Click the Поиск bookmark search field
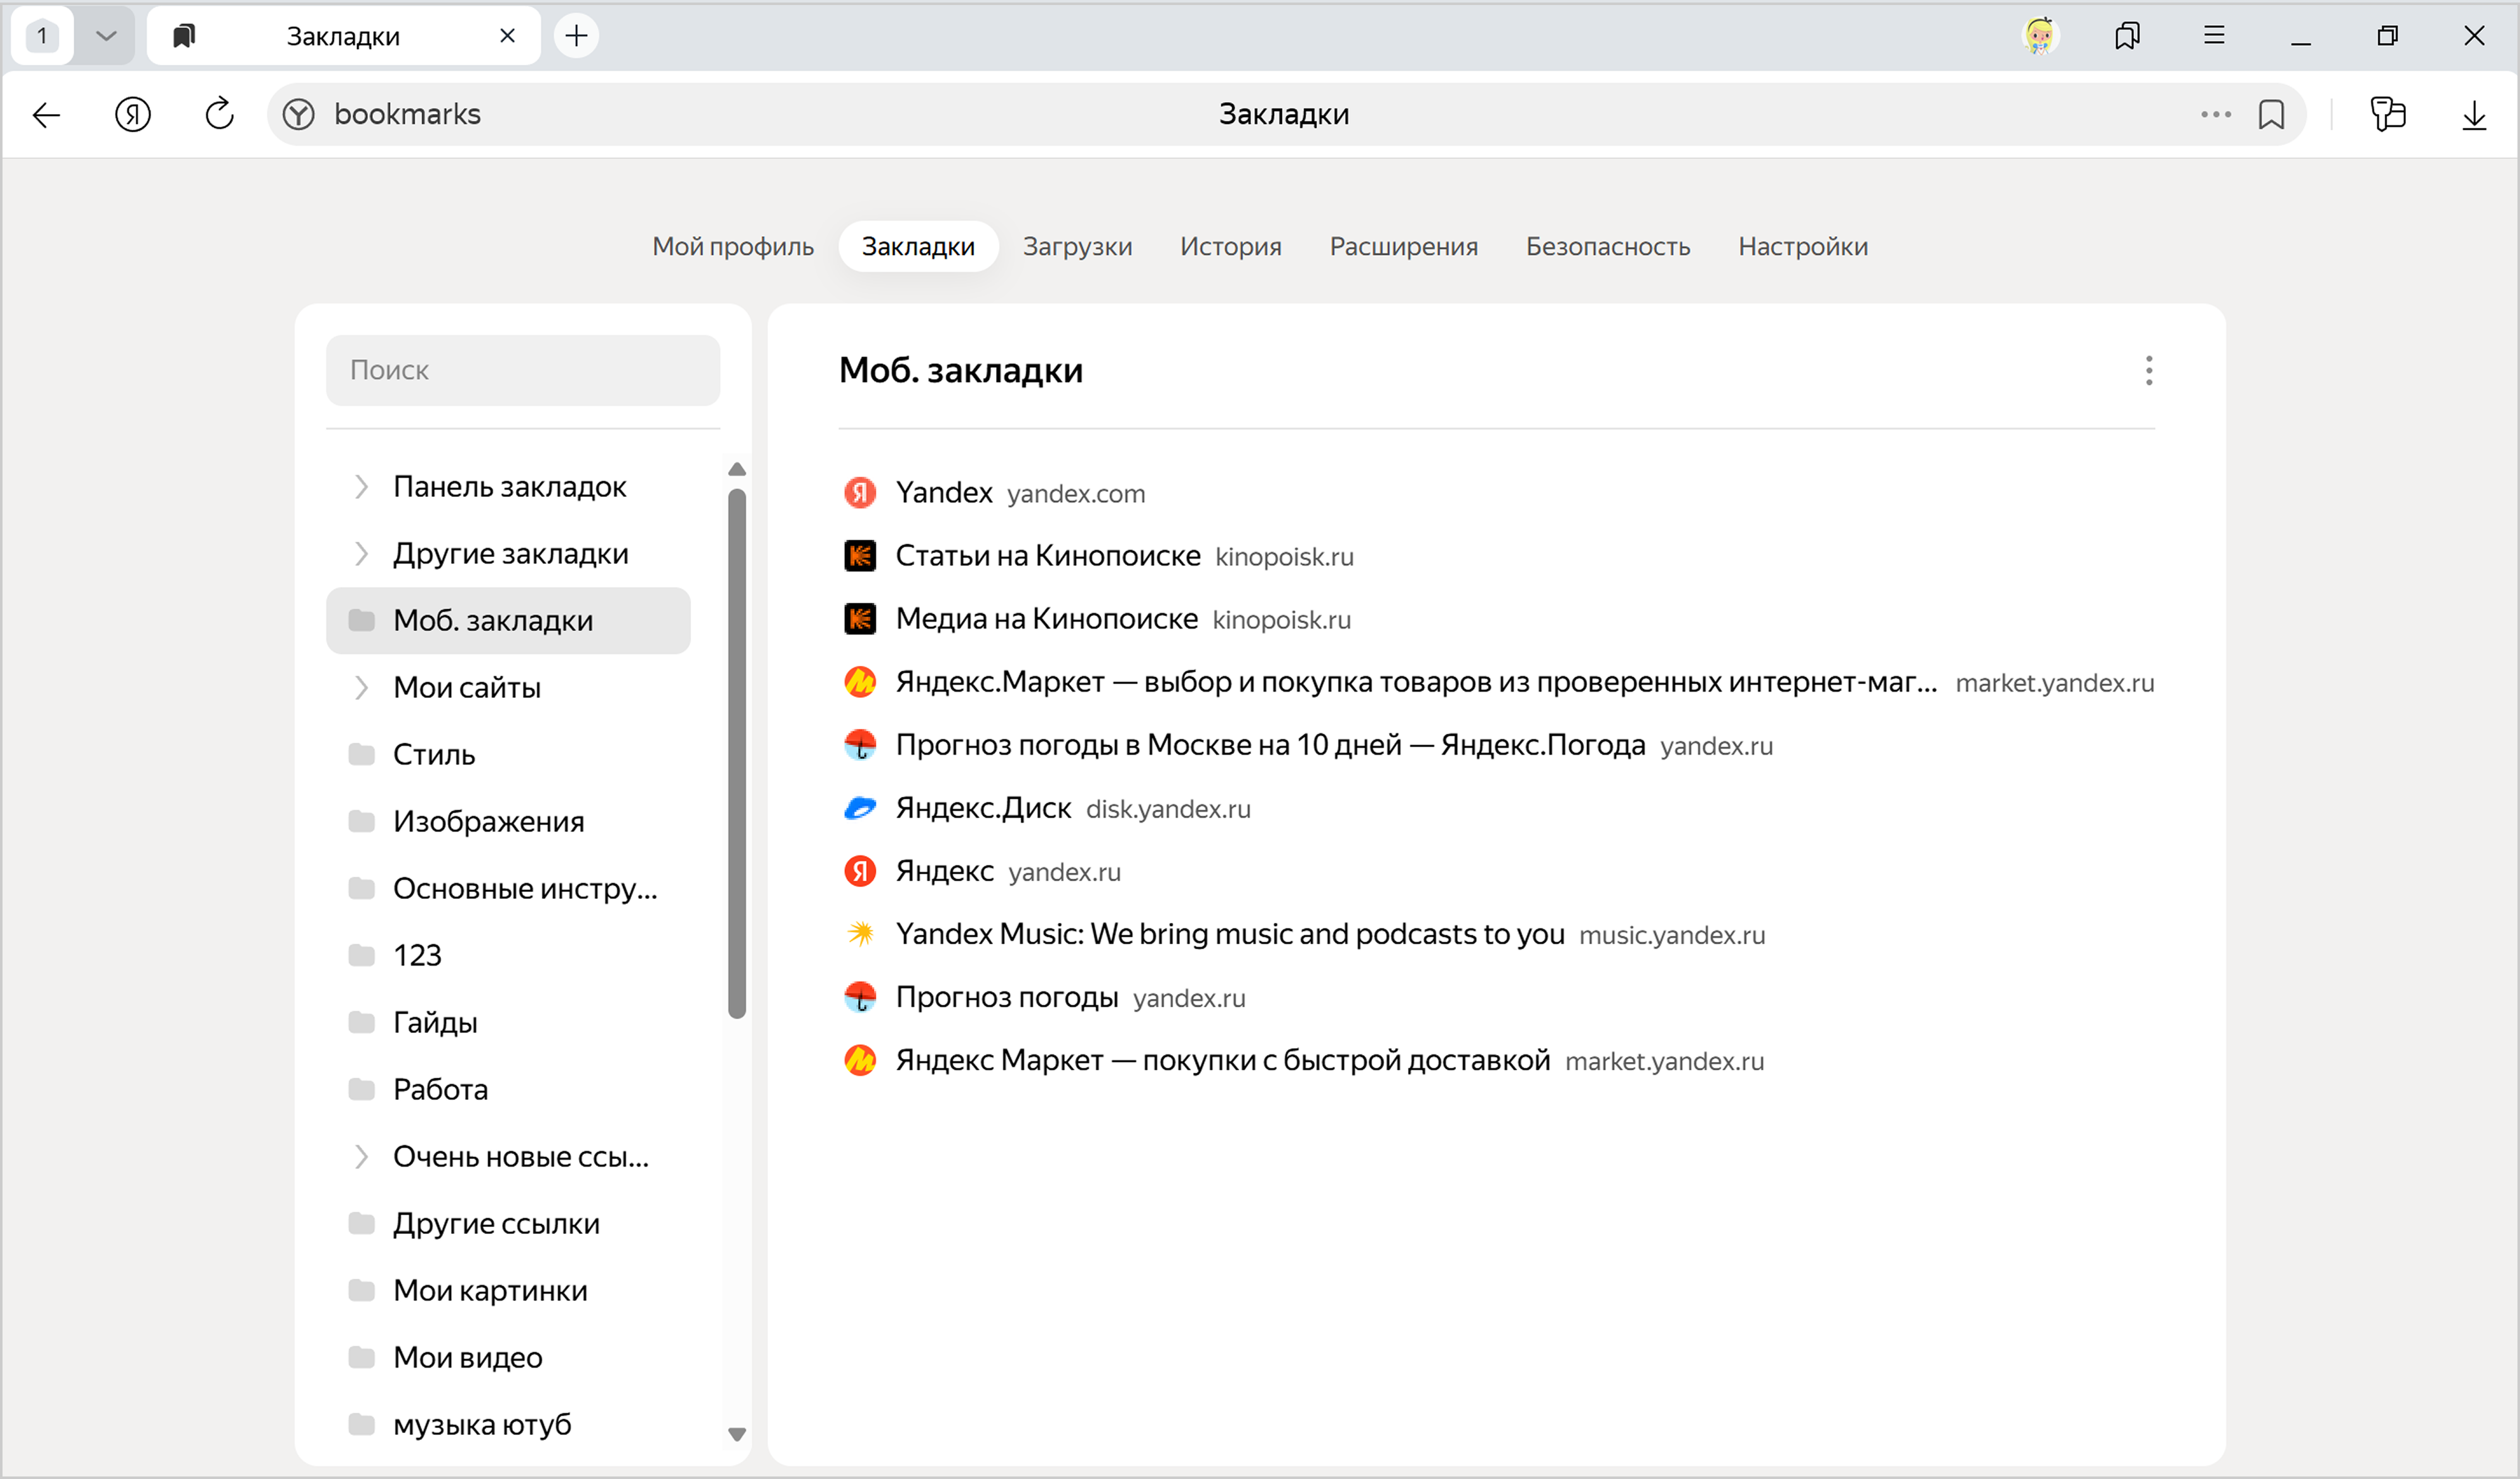This screenshot has width=2520, height=1479. (522, 370)
